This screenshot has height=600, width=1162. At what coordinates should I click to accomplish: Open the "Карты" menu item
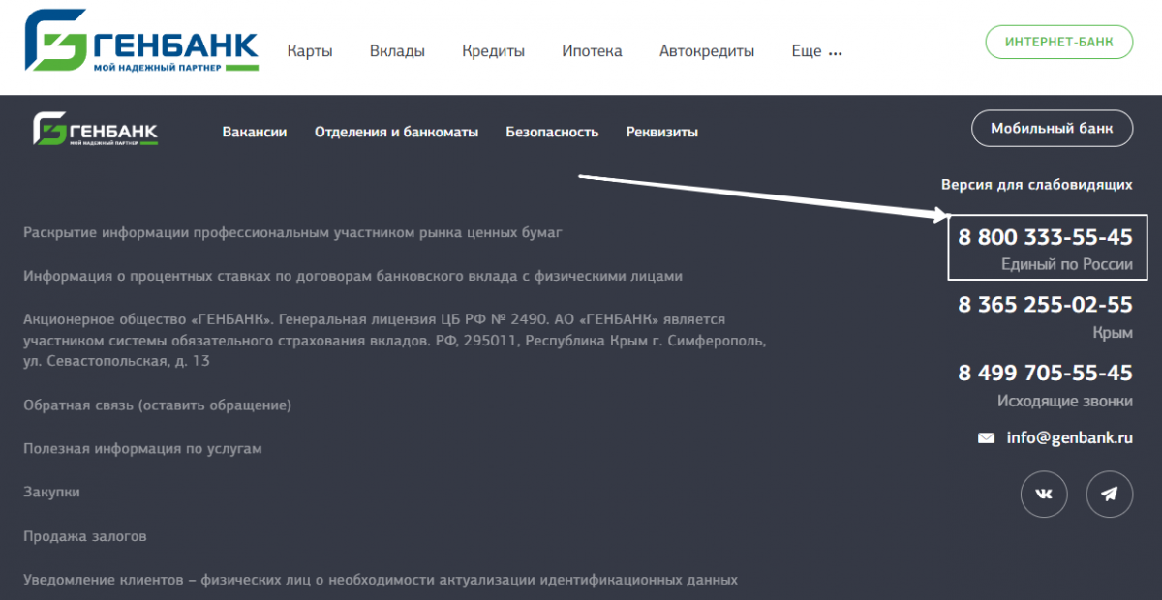click(x=310, y=51)
